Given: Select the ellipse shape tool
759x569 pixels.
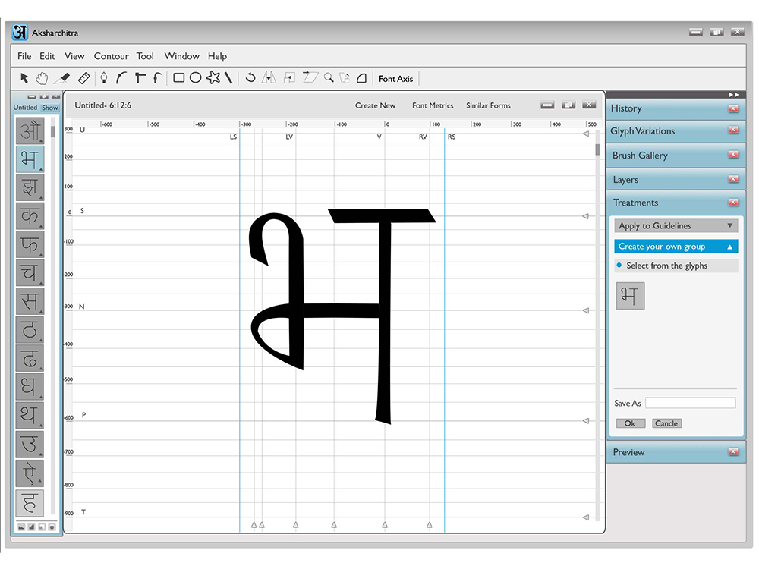Looking at the screenshot, I should 195,78.
